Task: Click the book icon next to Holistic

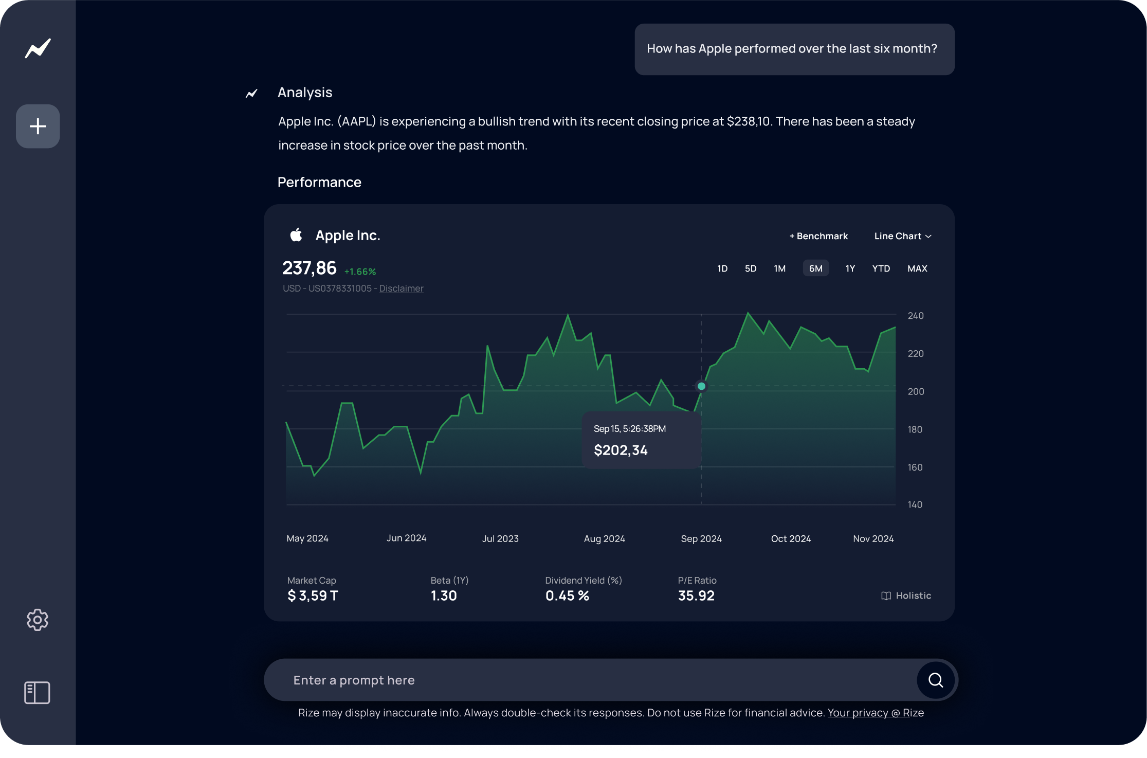Action: (886, 595)
